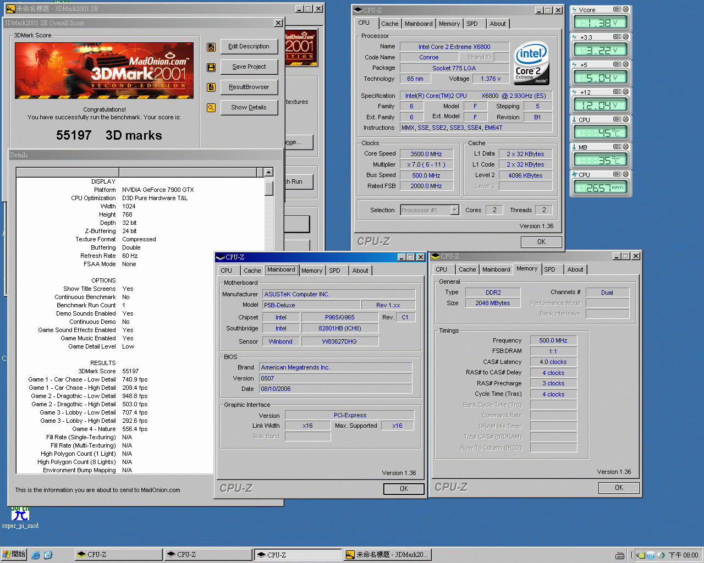The width and height of the screenshot is (704, 563).
Task: Click the NVIDIA GeForce 7900 GTX text
Action: pyautogui.click(x=158, y=190)
